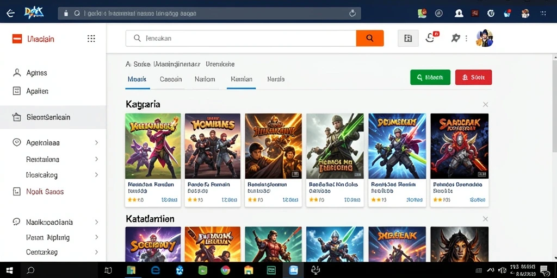
Task: Open Apalien in the sidebar
Action: tap(38, 91)
